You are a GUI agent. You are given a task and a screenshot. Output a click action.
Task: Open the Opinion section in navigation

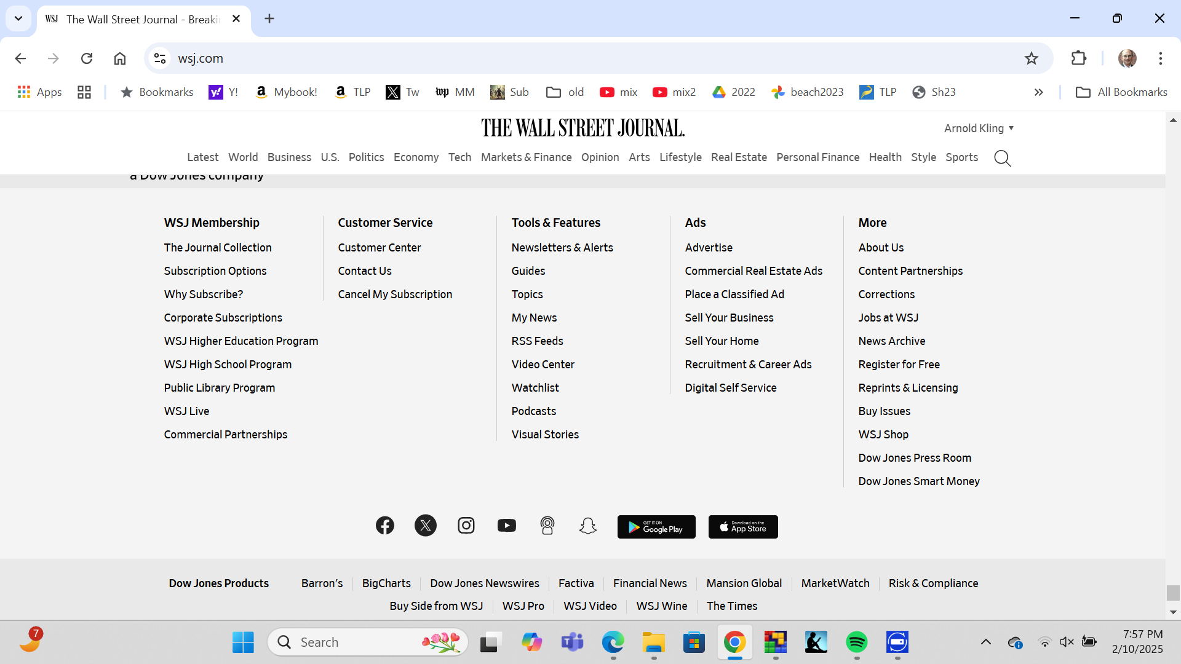click(x=600, y=157)
